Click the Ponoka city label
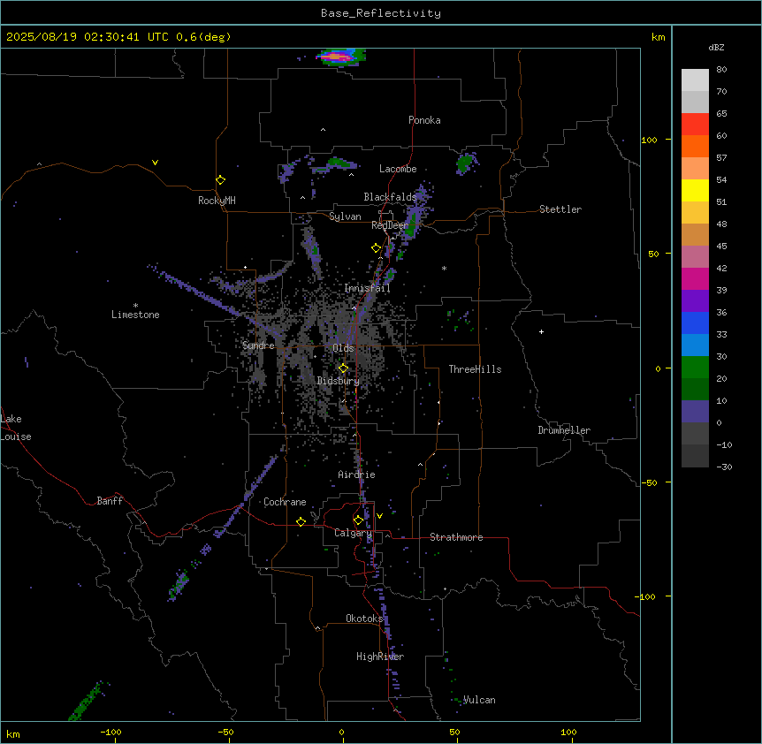 (424, 120)
